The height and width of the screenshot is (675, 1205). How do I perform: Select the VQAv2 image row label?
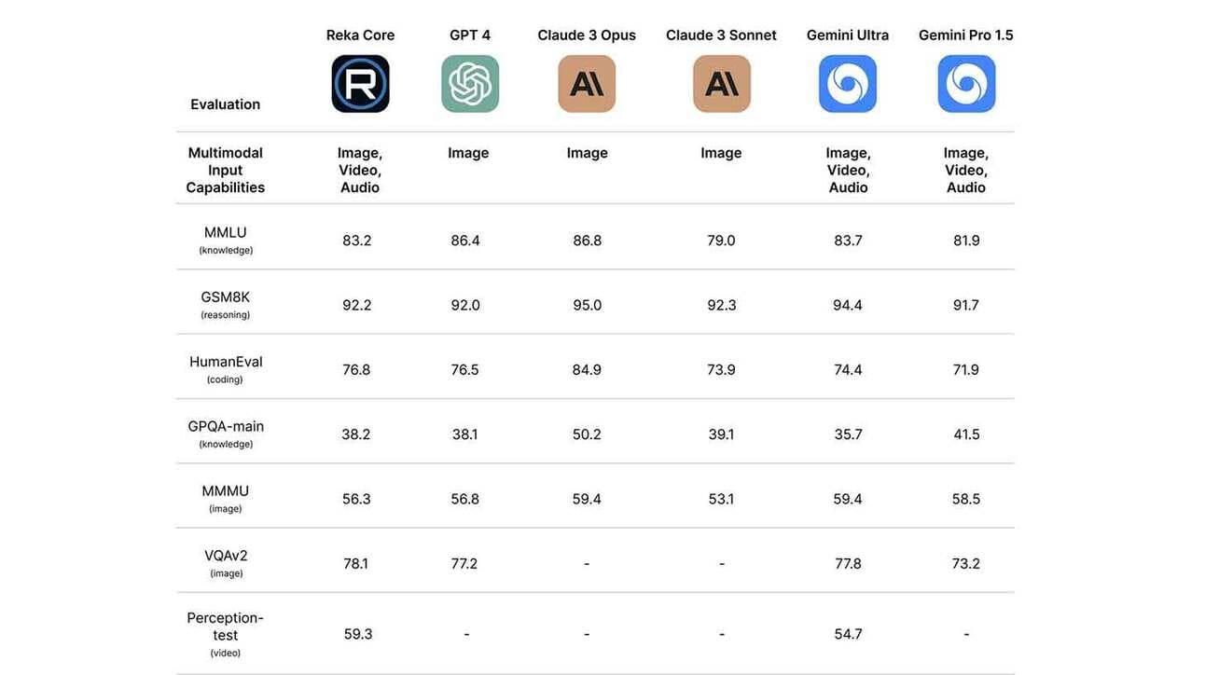click(x=226, y=562)
